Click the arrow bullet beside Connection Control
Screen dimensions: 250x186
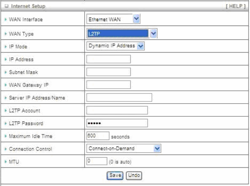6,149
